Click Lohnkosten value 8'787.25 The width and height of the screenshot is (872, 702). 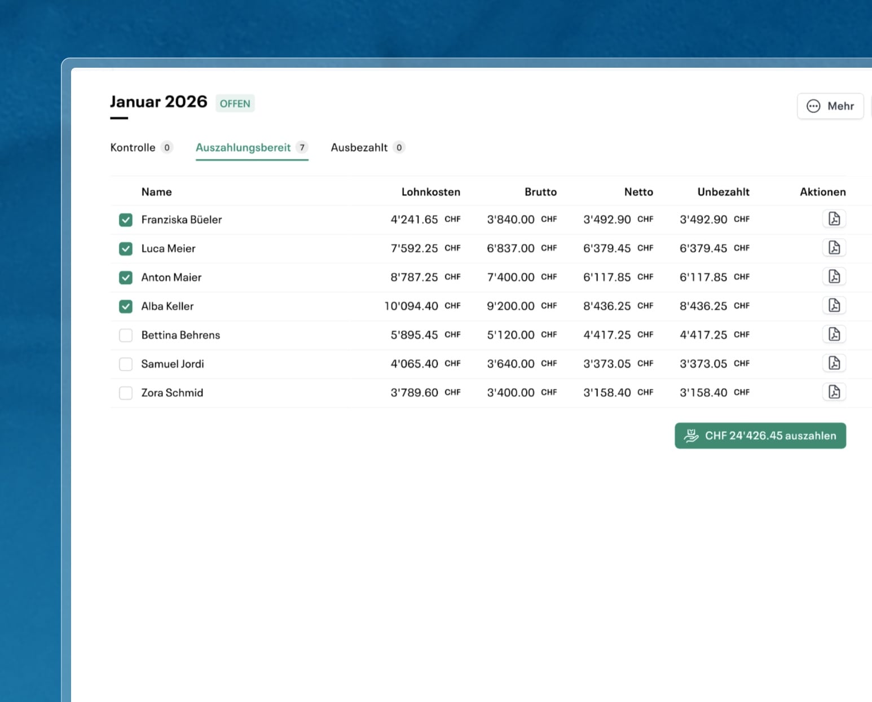coord(414,277)
